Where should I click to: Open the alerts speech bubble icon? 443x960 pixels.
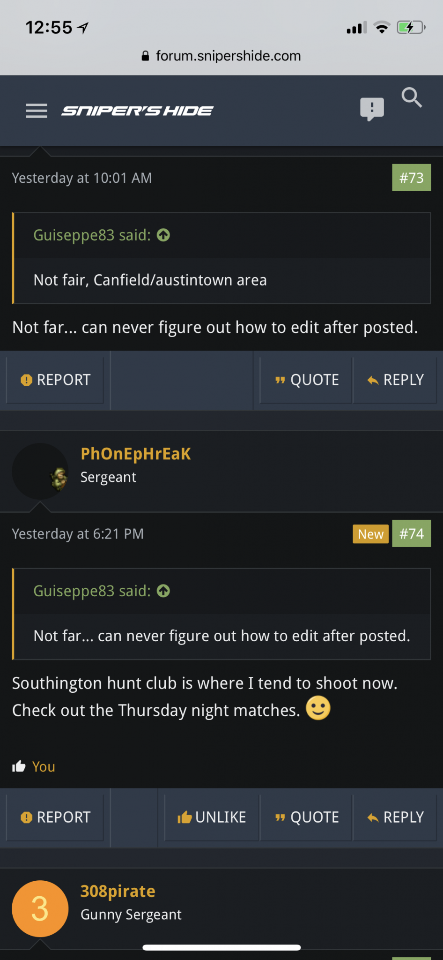[x=372, y=109]
